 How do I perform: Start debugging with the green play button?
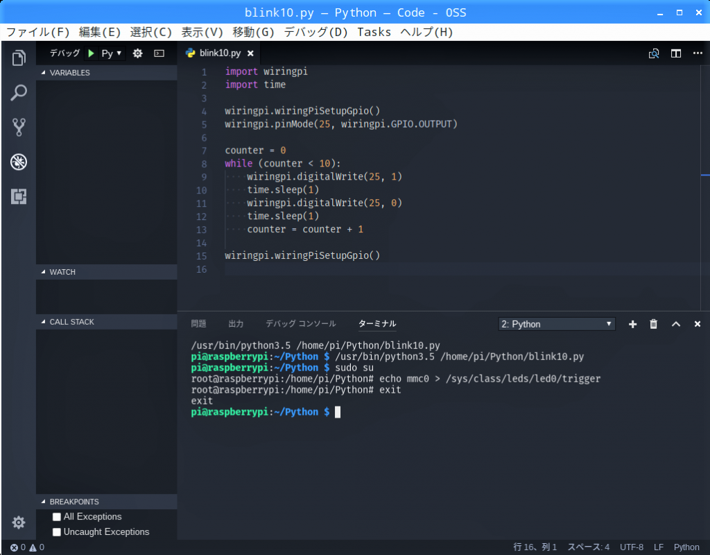pyautogui.click(x=91, y=53)
